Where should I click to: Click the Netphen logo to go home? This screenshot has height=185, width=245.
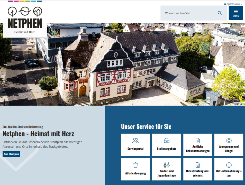[x=25, y=19]
